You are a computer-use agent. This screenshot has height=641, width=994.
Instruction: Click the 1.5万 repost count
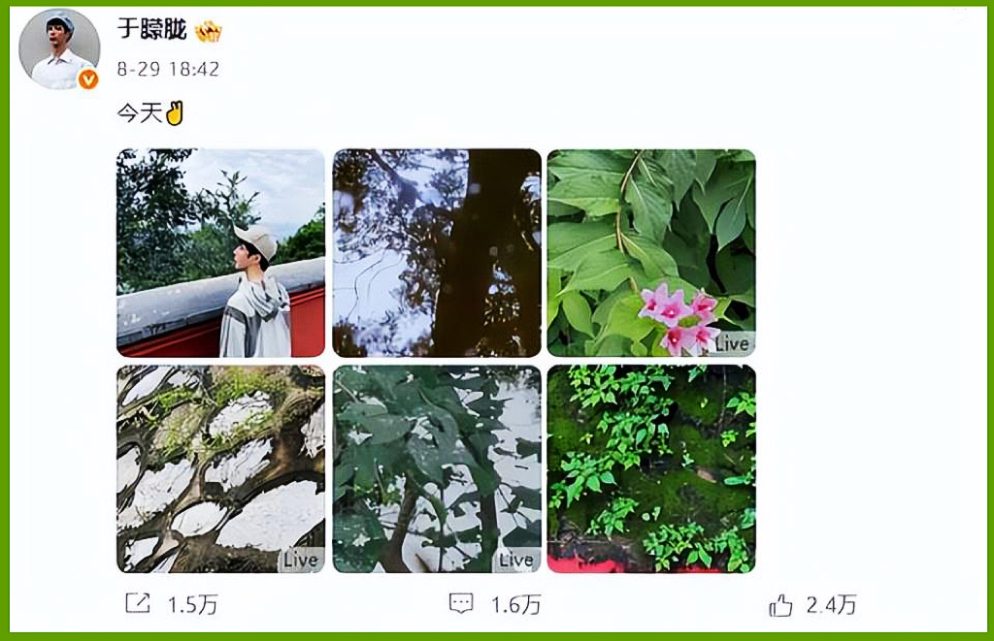click(x=193, y=605)
